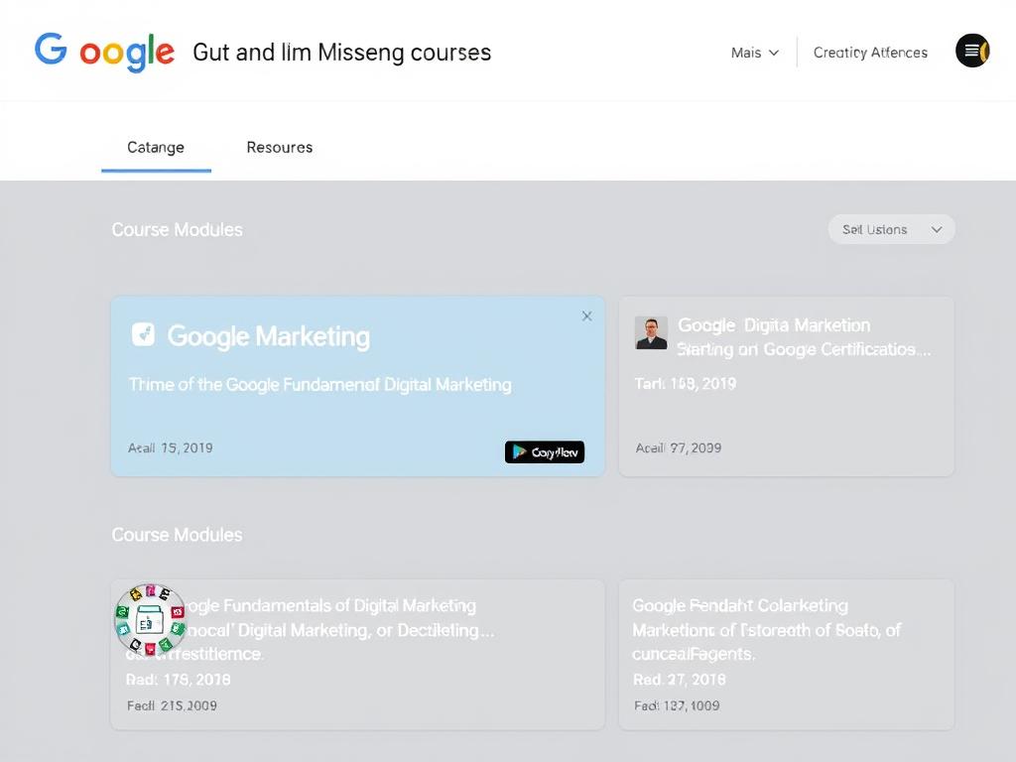The width and height of the screenshot is (1016, 762).
Task: Click the Google Play store button
Action: pos(545,451)
